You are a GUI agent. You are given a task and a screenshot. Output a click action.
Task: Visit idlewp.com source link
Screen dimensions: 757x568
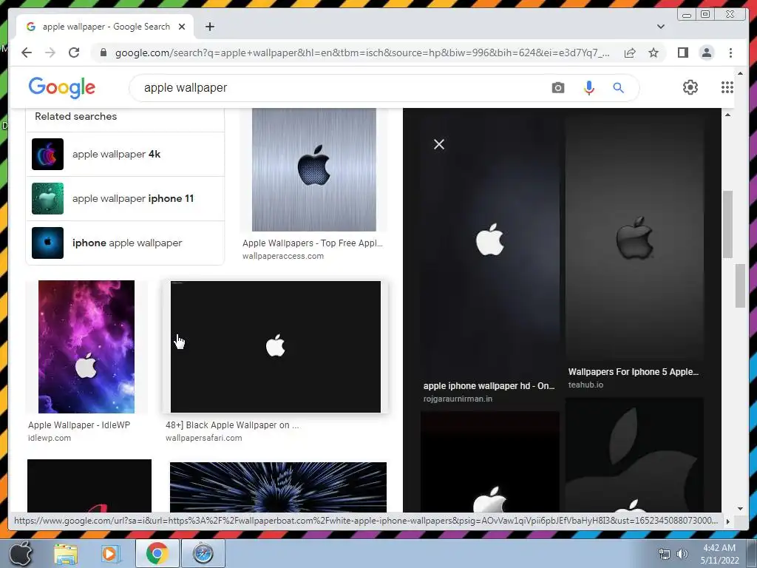point(50,438)
